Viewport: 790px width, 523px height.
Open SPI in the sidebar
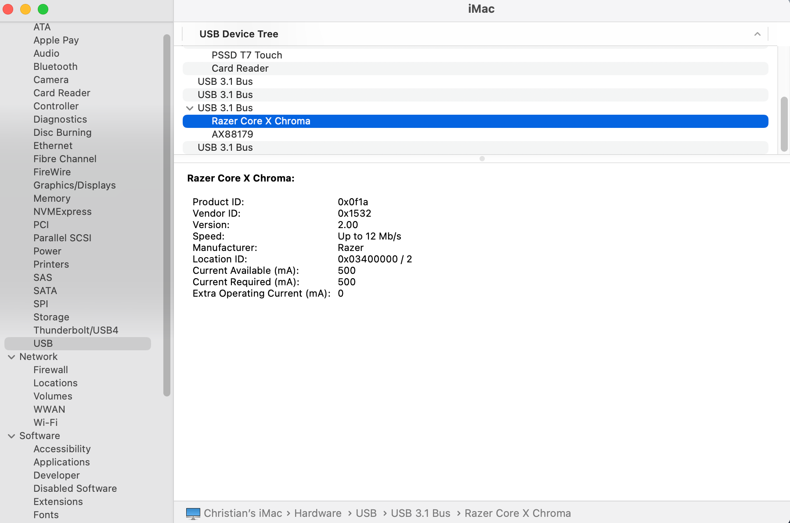coord(41,304)
